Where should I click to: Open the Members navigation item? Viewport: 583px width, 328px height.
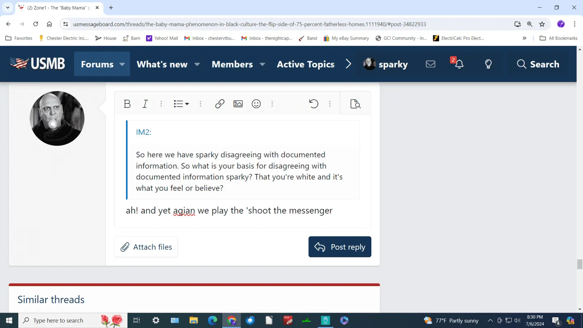[x=232, y=64]
